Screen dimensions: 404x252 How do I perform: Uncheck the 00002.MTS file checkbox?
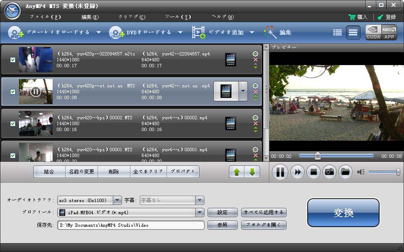pos(13,123)
